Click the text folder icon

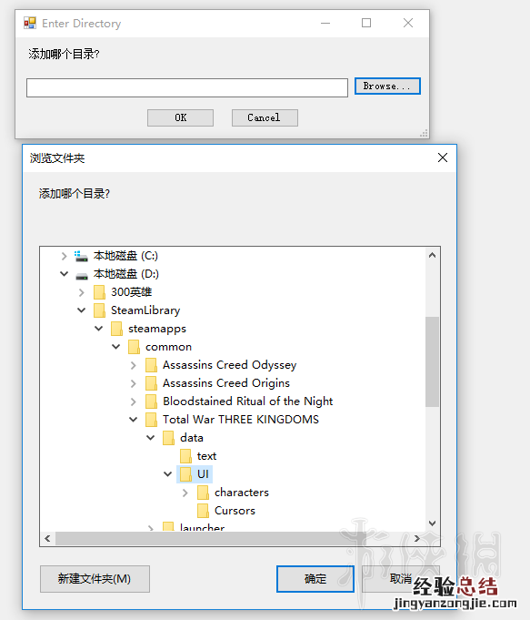click(x=185, y=456)
